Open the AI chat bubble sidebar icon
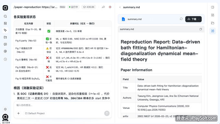Image resolution: width=220 pixels, height=124 pixels. point(5,44)
